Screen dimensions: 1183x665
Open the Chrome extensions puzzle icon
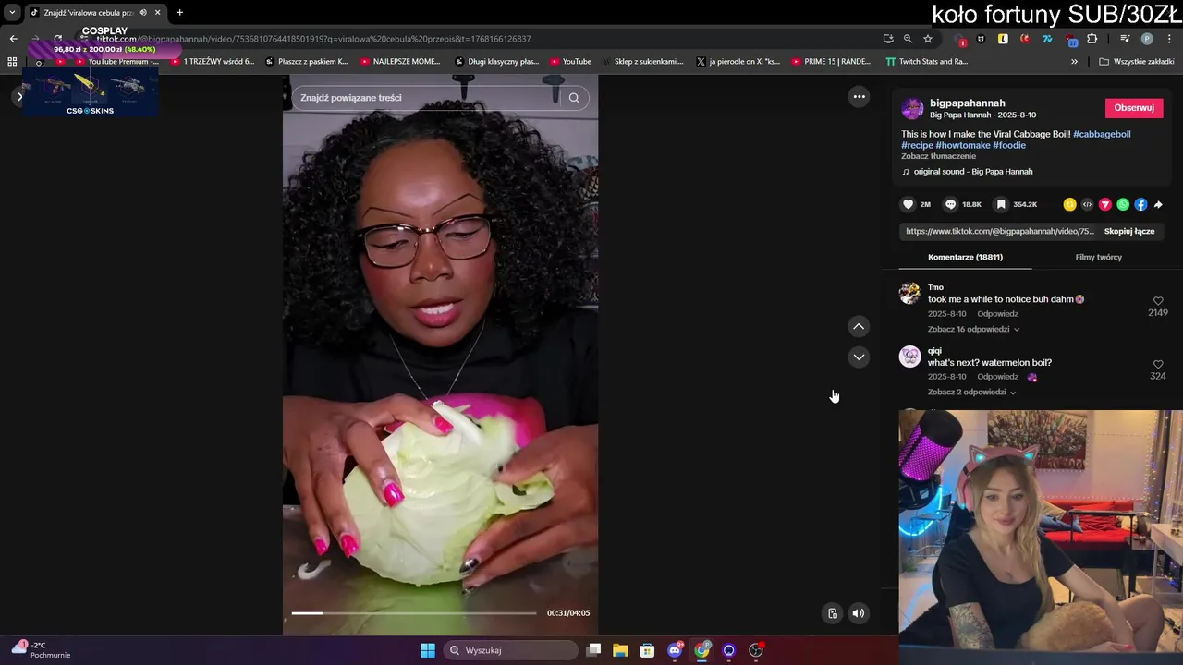click(x=1092, y=39)
